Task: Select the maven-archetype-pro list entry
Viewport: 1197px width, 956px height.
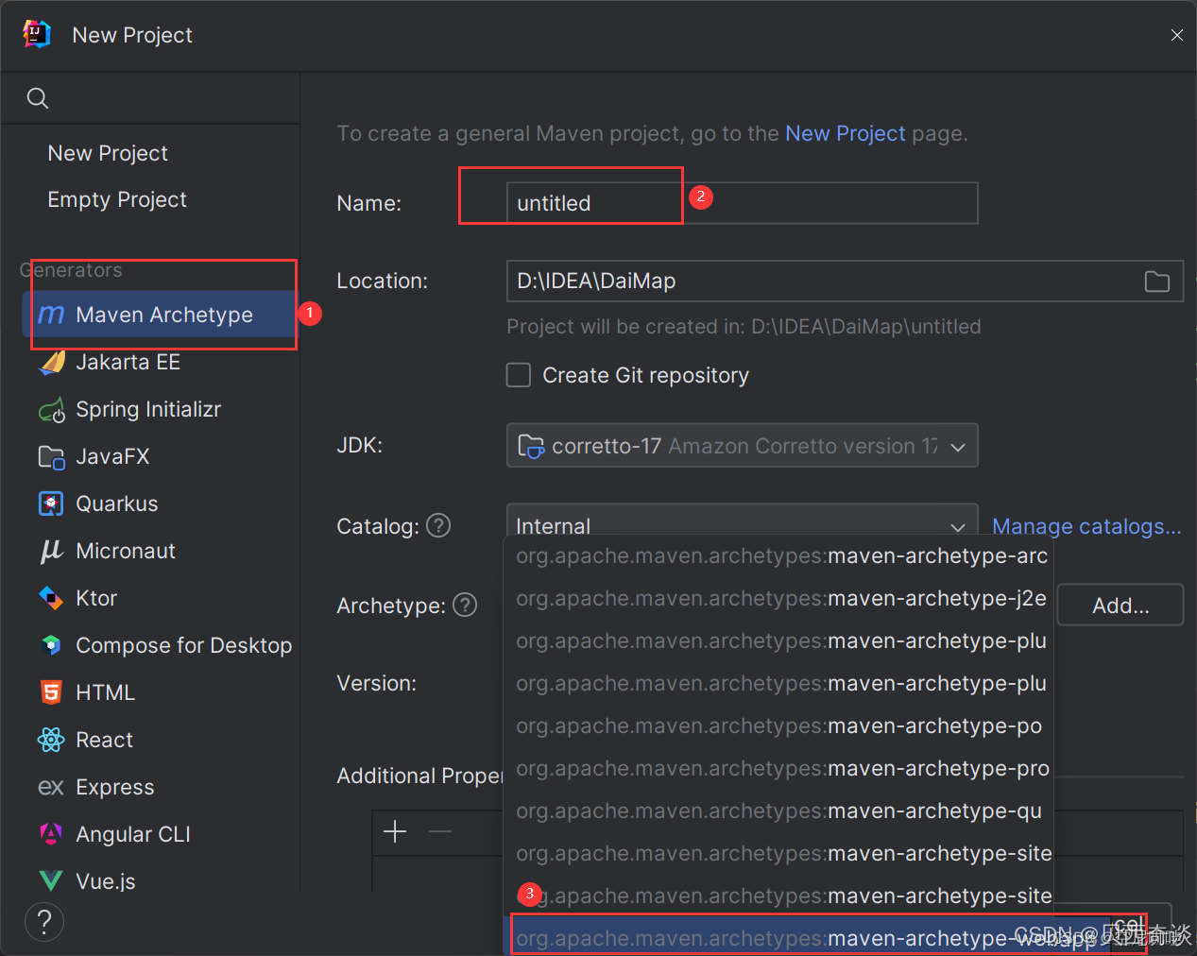Action: click(778, 768)
